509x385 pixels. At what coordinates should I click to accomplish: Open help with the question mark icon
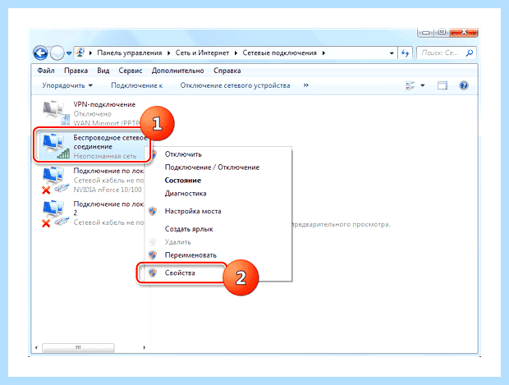[x=464, y=85]
